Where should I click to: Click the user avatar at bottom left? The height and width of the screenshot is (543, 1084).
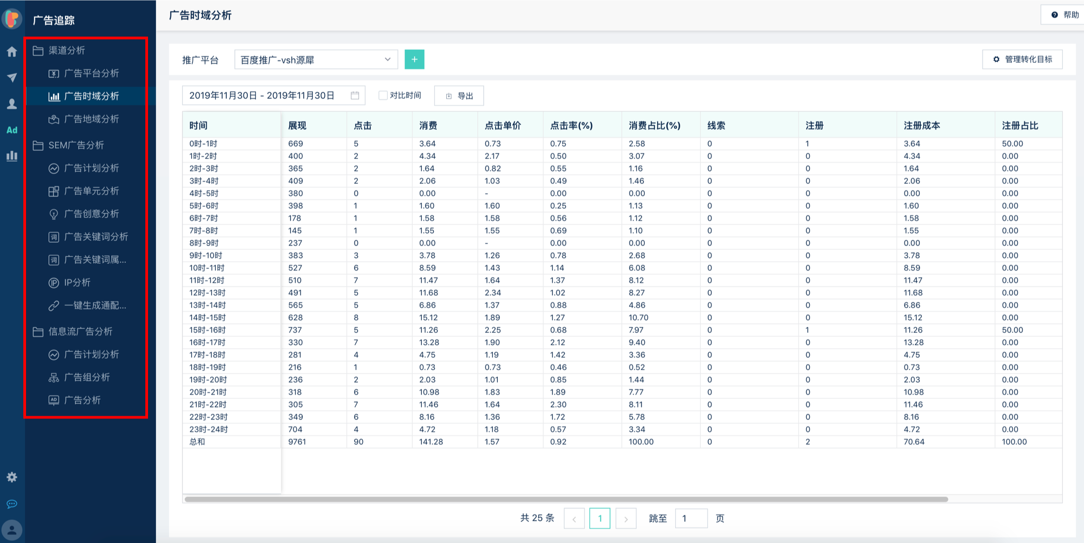(12, 529)
